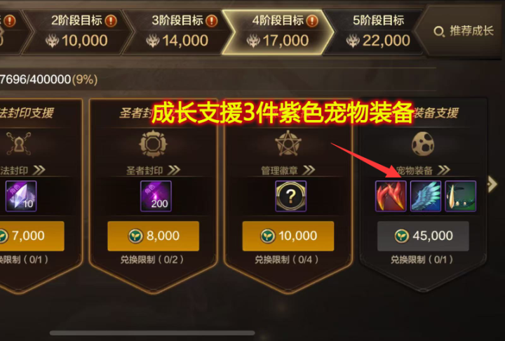Open the 3阶段目标 14,000 tab
This screenshot has height=341, width=505.
pos(177,32)
